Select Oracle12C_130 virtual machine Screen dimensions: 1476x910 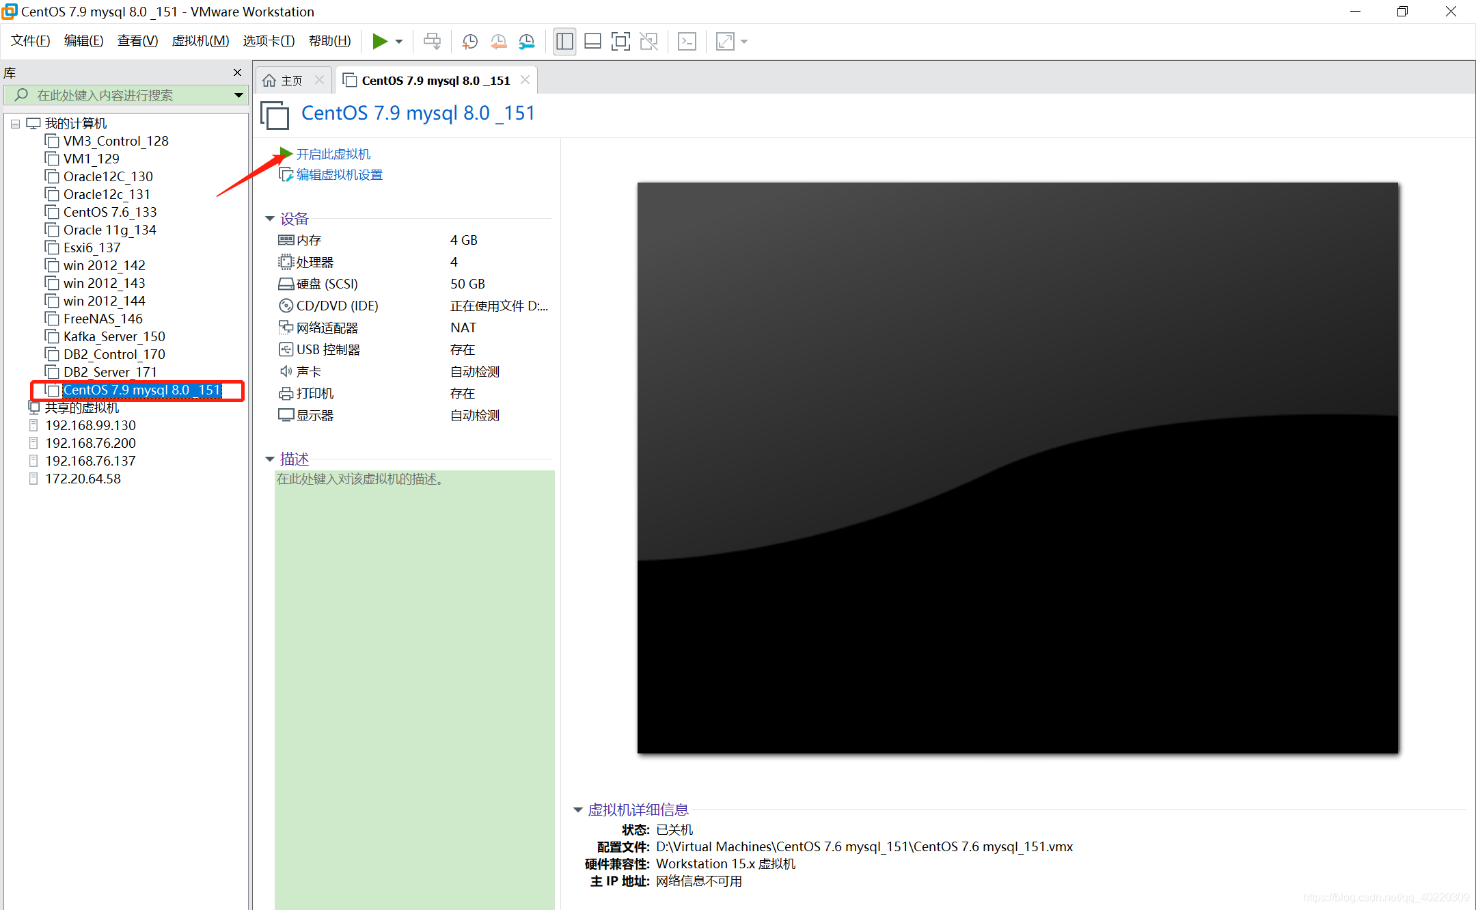108,176
